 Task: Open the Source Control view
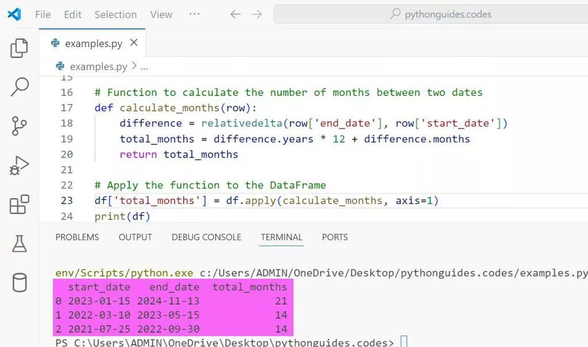pos(20,126)
